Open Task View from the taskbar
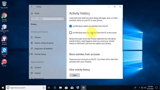160x90 pixels. tap(49, 88)
